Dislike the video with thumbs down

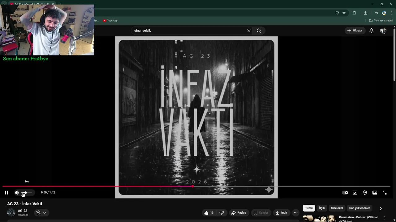[222, 213]
